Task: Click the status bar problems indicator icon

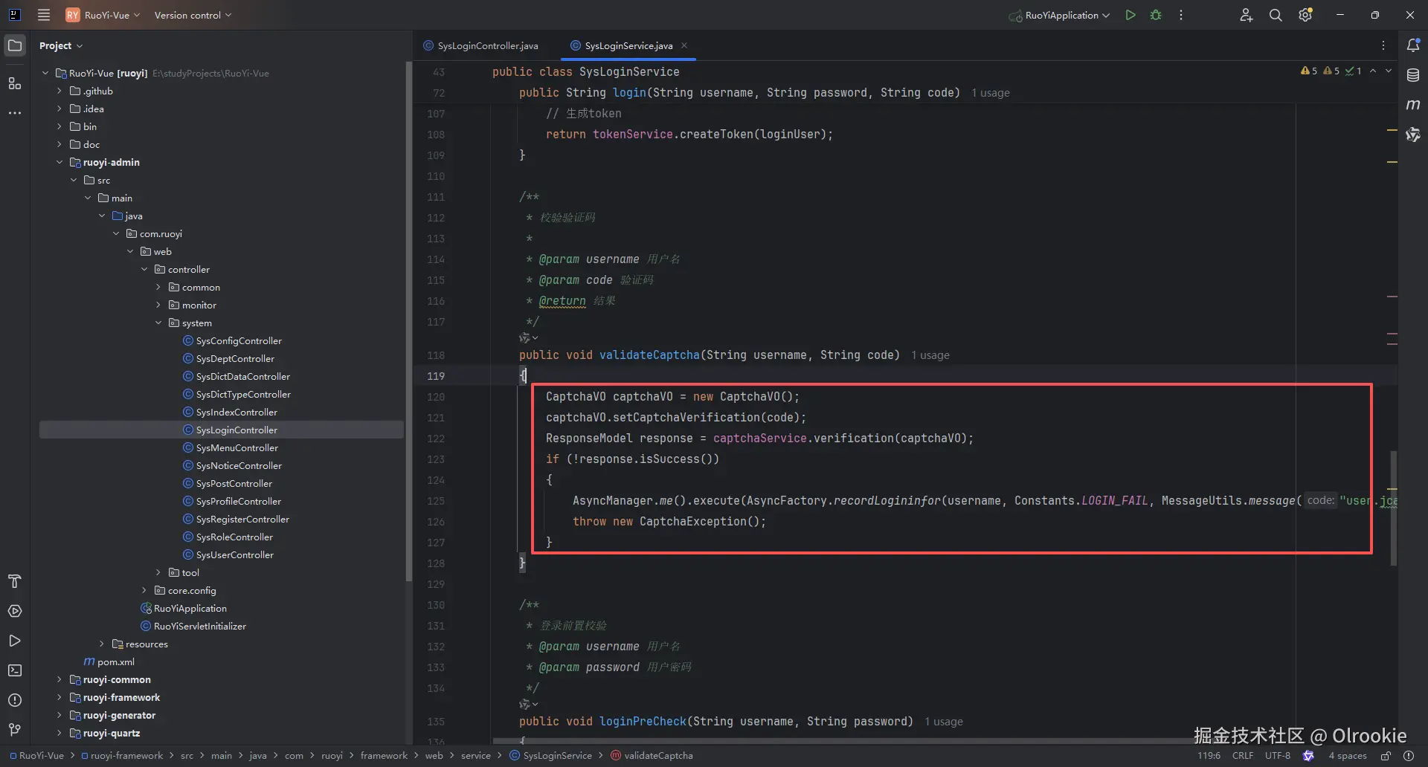Action: coord(1408,756)
